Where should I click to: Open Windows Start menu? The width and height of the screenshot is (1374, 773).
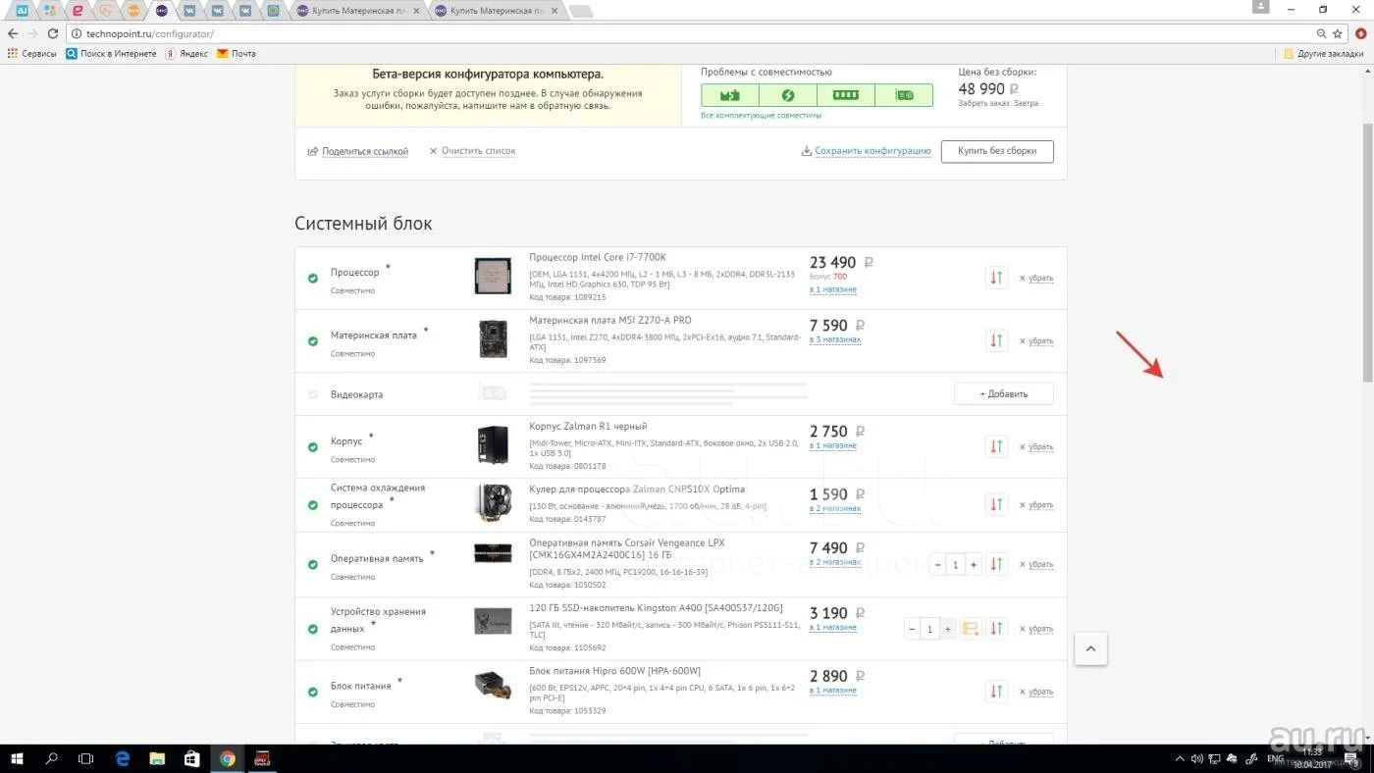tap(17, 758)
